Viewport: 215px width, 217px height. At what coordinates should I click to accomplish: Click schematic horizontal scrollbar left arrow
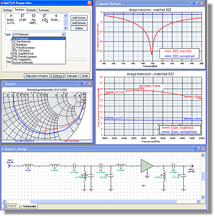coord(4,201)
